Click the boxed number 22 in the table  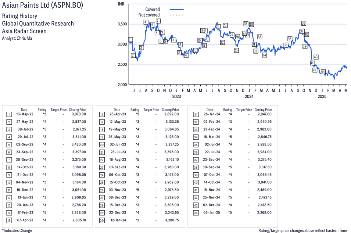[102, 160]
